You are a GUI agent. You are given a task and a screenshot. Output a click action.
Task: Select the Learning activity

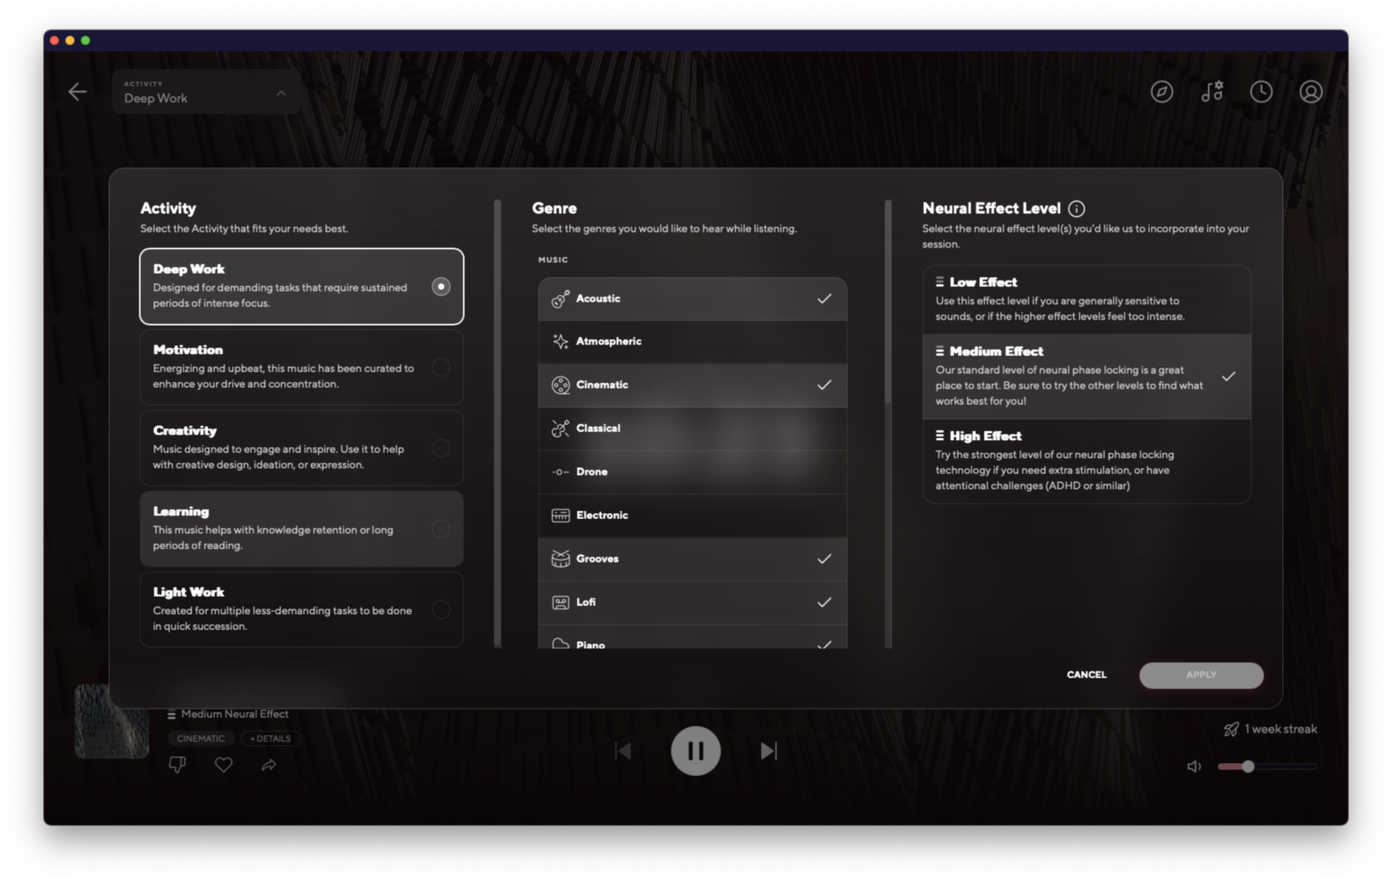[x=302, y=528]
